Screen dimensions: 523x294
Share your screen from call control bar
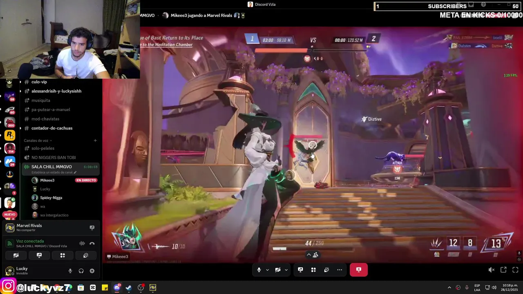(300, 270)
